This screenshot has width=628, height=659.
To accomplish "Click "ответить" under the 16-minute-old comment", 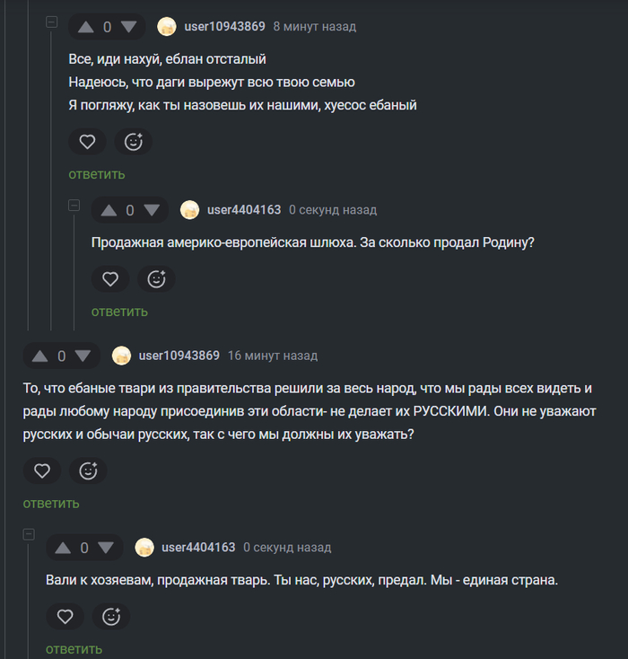I will 51,503.
